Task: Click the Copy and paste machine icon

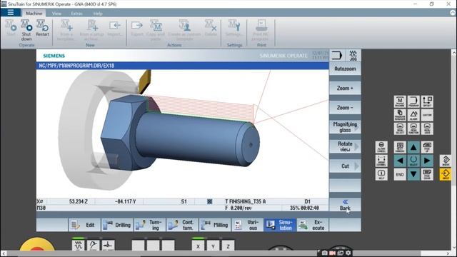Action: click(156, 30)
